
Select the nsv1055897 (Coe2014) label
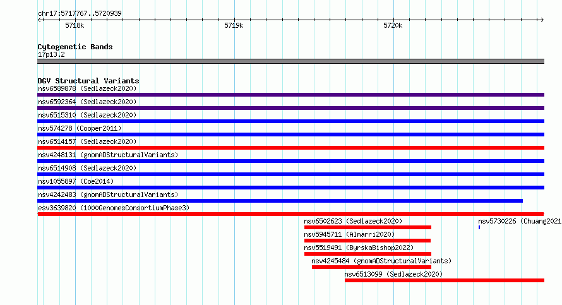coord(76,181)
